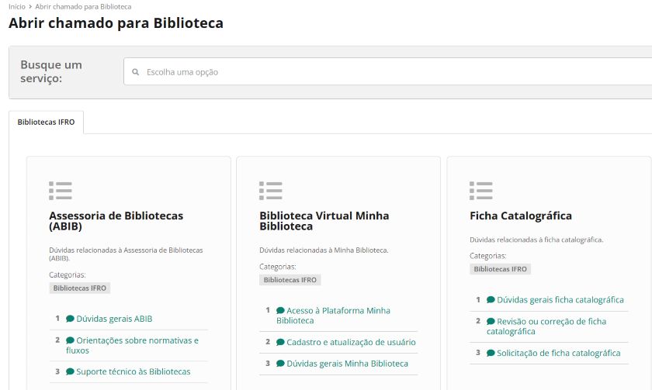Click list icon above Ficha Catalográfica

(x=481, y=191)
